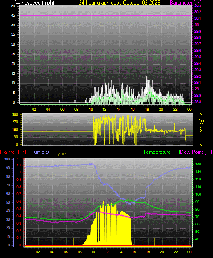Click the 12 hour label under windspeed graph
Image resolution: width=213 pixels, height=258 pixels.
[104, 109]
